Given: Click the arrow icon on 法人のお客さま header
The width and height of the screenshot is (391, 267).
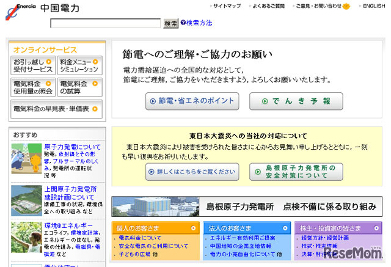Looking at the screenshot, I should click(285, 228).
